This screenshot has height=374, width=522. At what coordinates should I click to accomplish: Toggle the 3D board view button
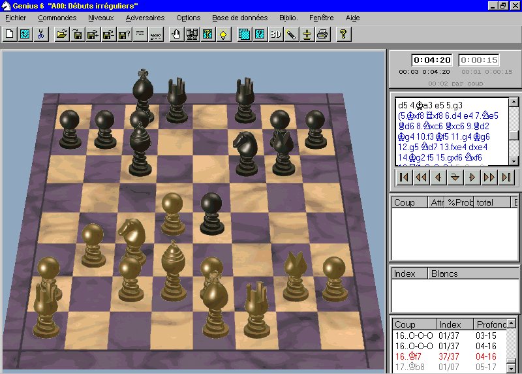point(275,34)
